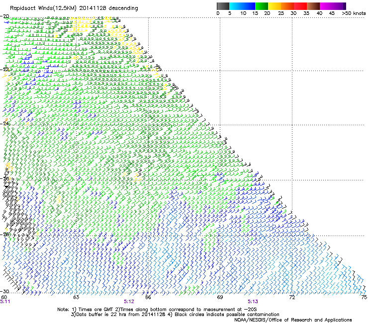Click the 69 longitude axis label
Viewport: 368px width, 323px height.
(x=220, y=297)
